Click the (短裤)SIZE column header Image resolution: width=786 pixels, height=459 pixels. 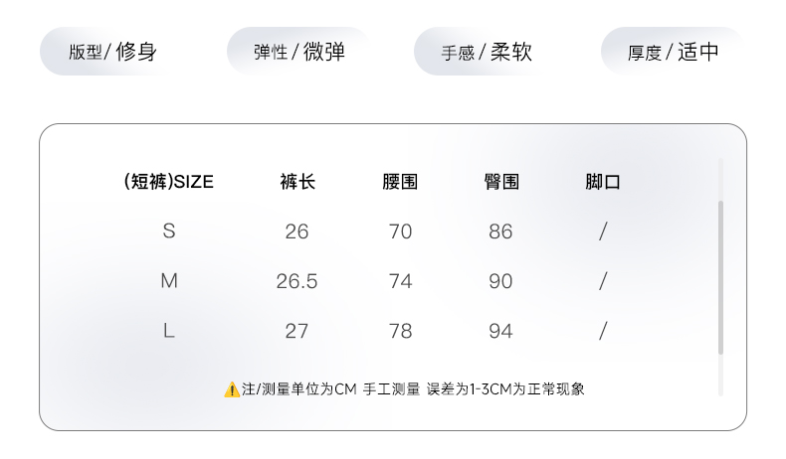point(168,182)
